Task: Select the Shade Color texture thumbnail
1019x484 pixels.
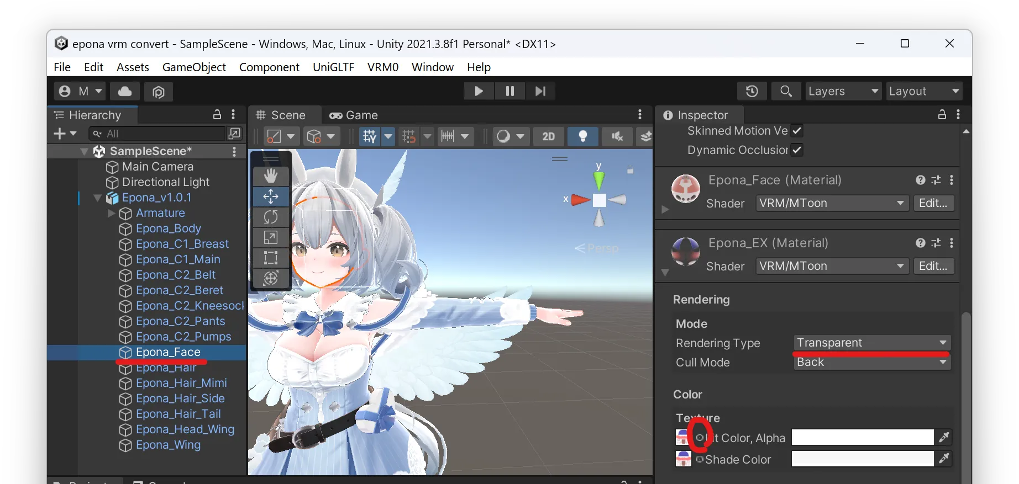Action: pos(683,459)
